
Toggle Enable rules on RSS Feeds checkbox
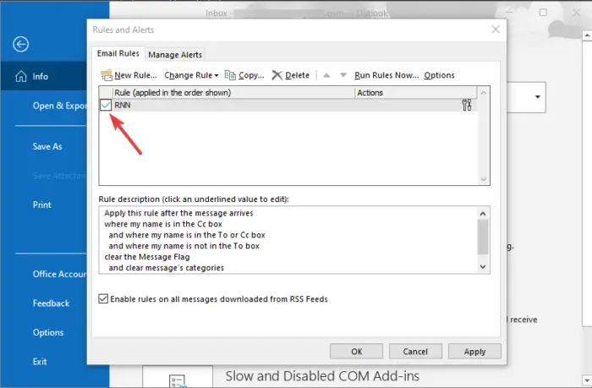click(103, 299)
